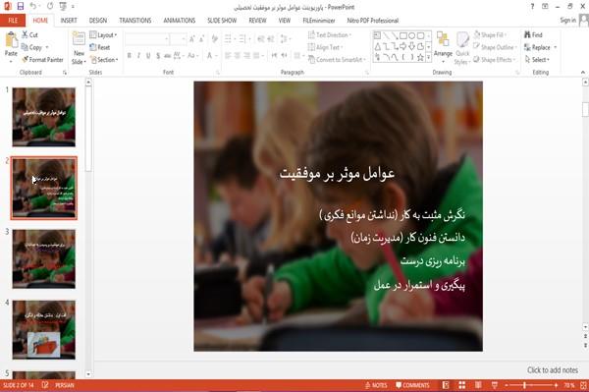Toggle the Notes pane from the status bar
The height and width of the screenshot is (392, 589).
[x=376, y=385]
